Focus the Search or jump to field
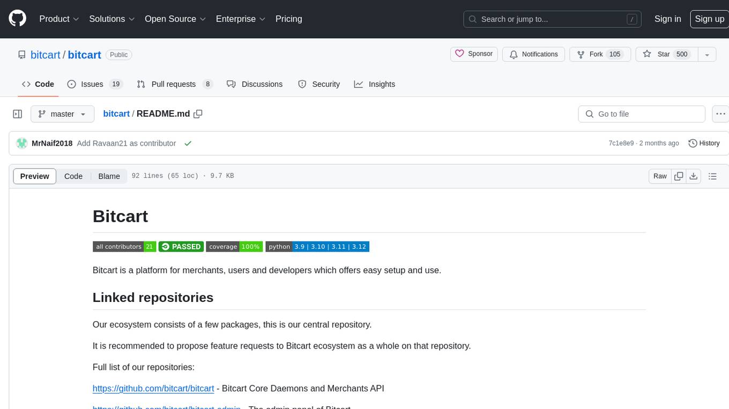The image size is (729, 409). (x=553, y=19)
